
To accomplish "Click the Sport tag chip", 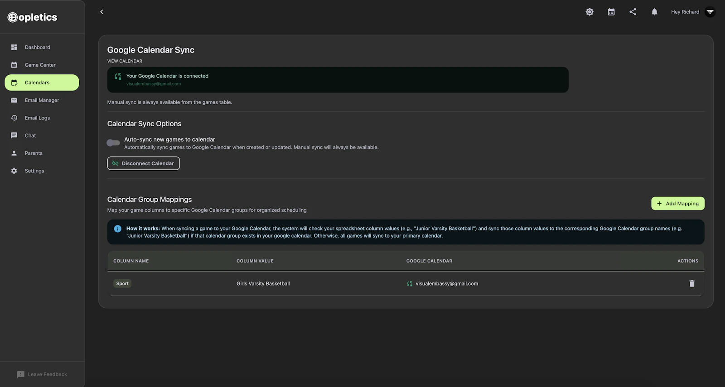I will (x=122, y=284).
